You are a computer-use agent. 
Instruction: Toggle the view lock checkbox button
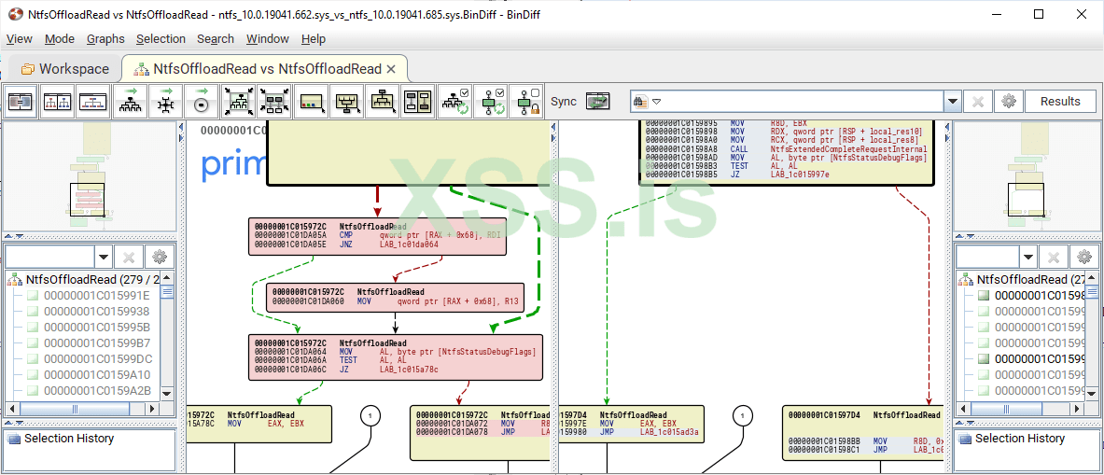point(526,102)
